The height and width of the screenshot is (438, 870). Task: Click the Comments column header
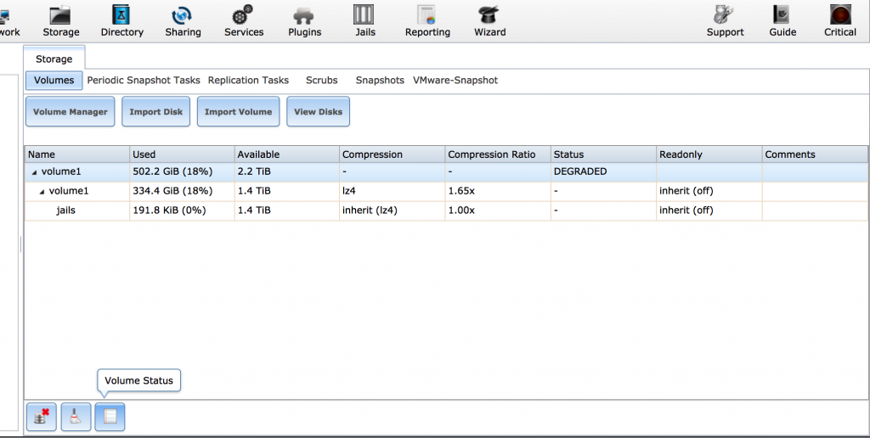[815, 154]
